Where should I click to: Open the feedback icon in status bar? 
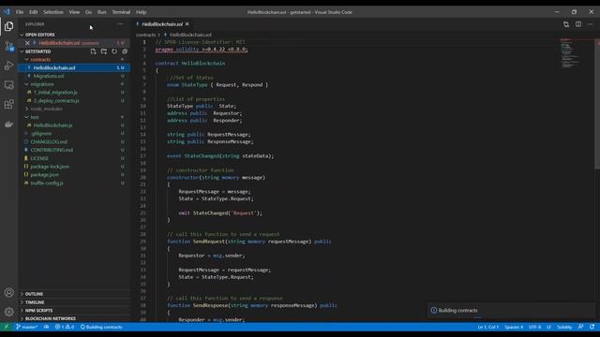(x=580, y=327)
